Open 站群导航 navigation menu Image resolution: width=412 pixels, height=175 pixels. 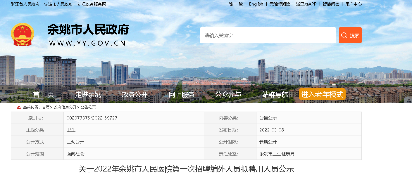[x=275, y=94]
